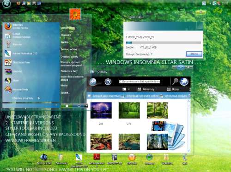
Task: Select the sunlit forest path thumbnail
Action: (x=158, y=111)
